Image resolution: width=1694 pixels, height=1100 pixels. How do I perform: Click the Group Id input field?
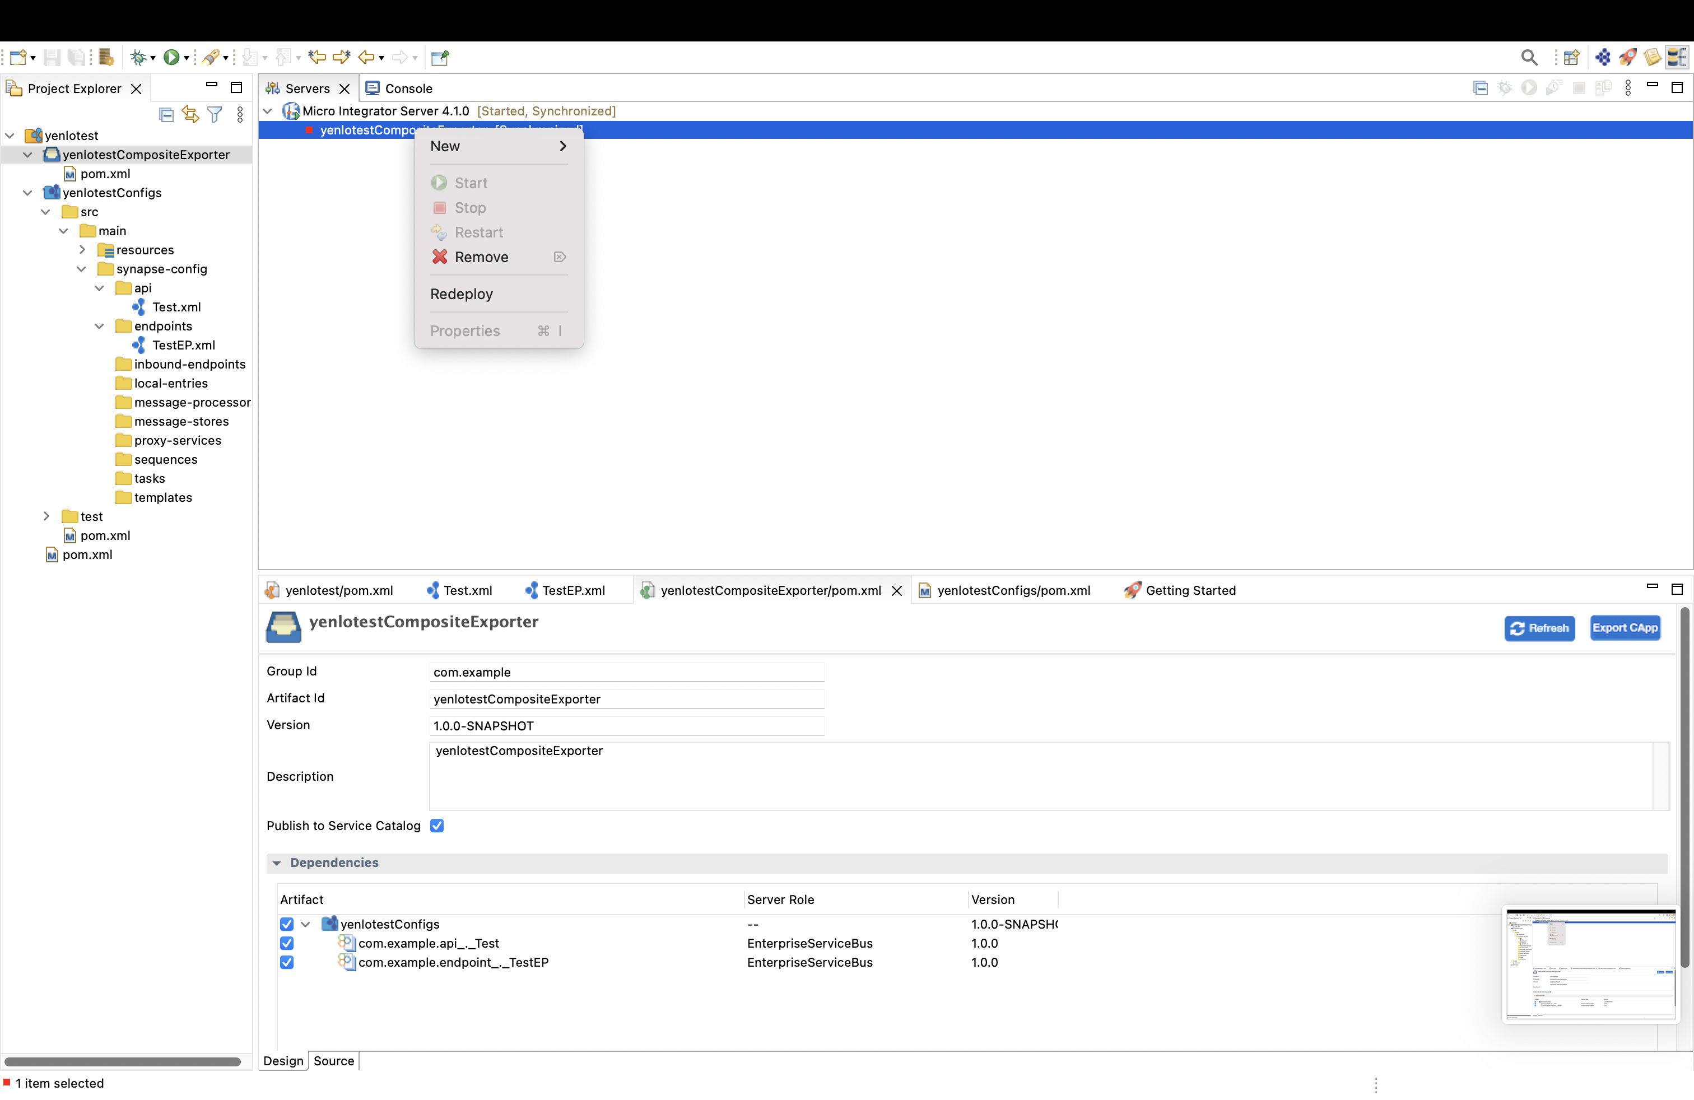[x=627, y=672]
